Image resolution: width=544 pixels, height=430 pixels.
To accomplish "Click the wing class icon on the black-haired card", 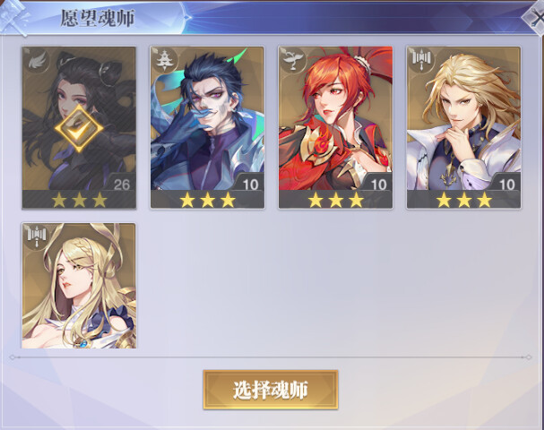I will click(37, 61).
